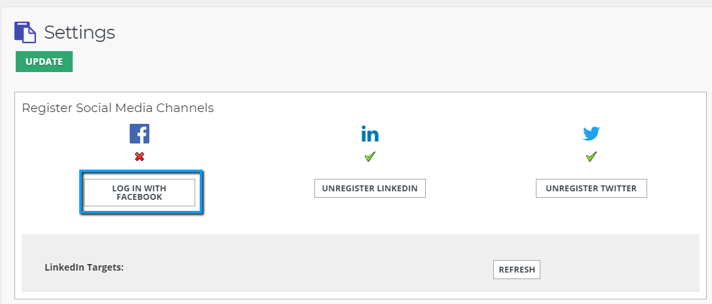712x304 pixels.
Task: Click the green checkmark under LinkedIn
Action: (370, 157)
